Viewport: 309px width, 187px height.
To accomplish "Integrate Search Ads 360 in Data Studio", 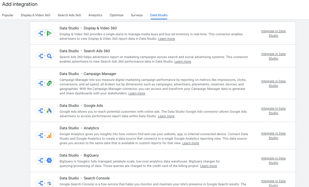I will click(x=273, y=56).
